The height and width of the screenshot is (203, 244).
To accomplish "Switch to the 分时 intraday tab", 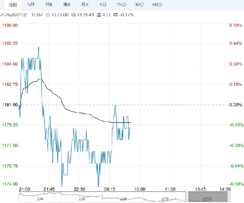I will click(x=13, y=4).
